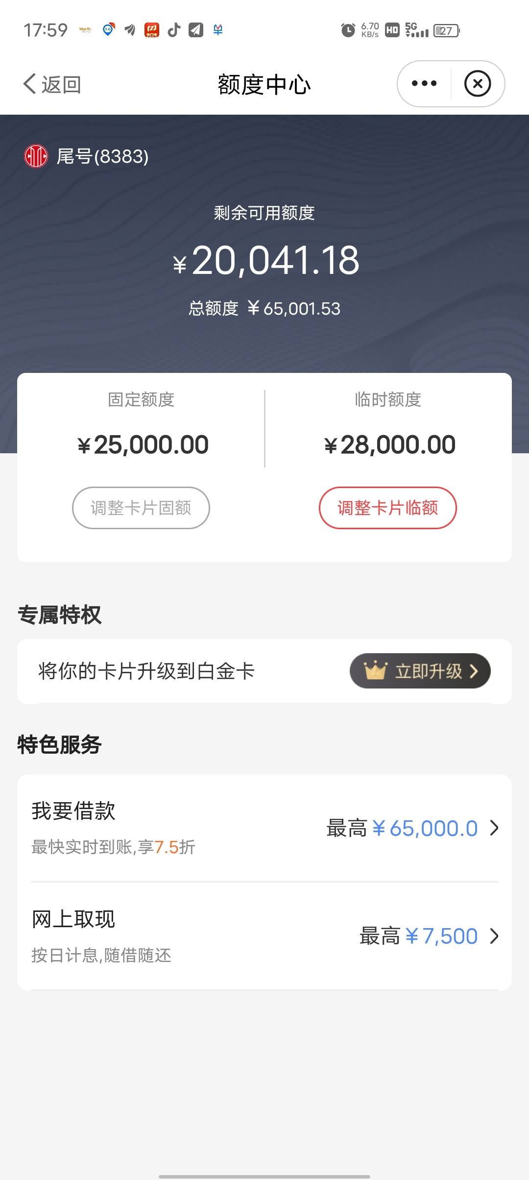Viewport: 529px width, 1180px height.
Task: Click 调整卡片临额 button
Action: 388,508
